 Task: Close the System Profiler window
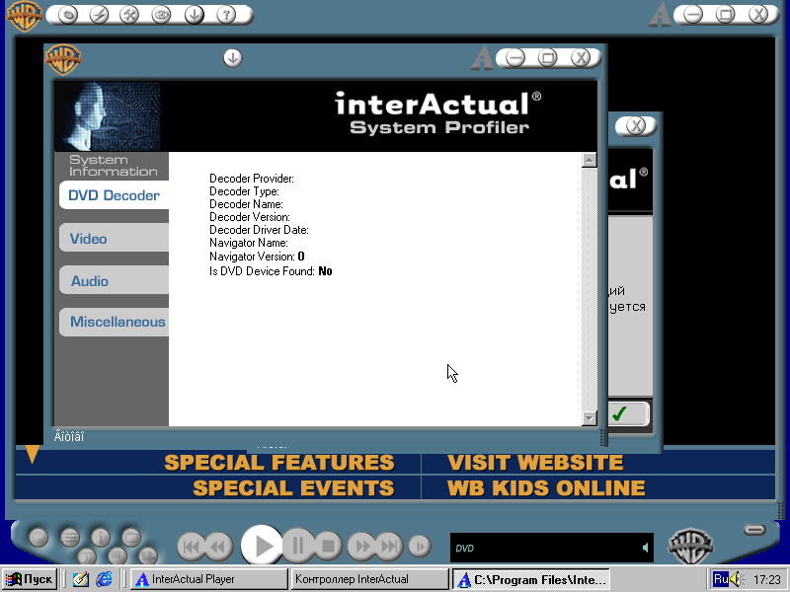click(x=580, y=58)
